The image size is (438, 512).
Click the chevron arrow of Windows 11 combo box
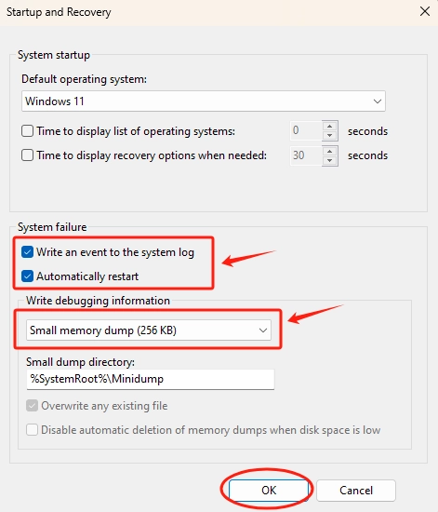coord(378,101)
